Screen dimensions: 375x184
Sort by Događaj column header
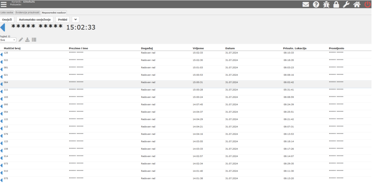[147, 49]
